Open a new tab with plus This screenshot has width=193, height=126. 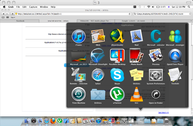(x=191, y=21)
